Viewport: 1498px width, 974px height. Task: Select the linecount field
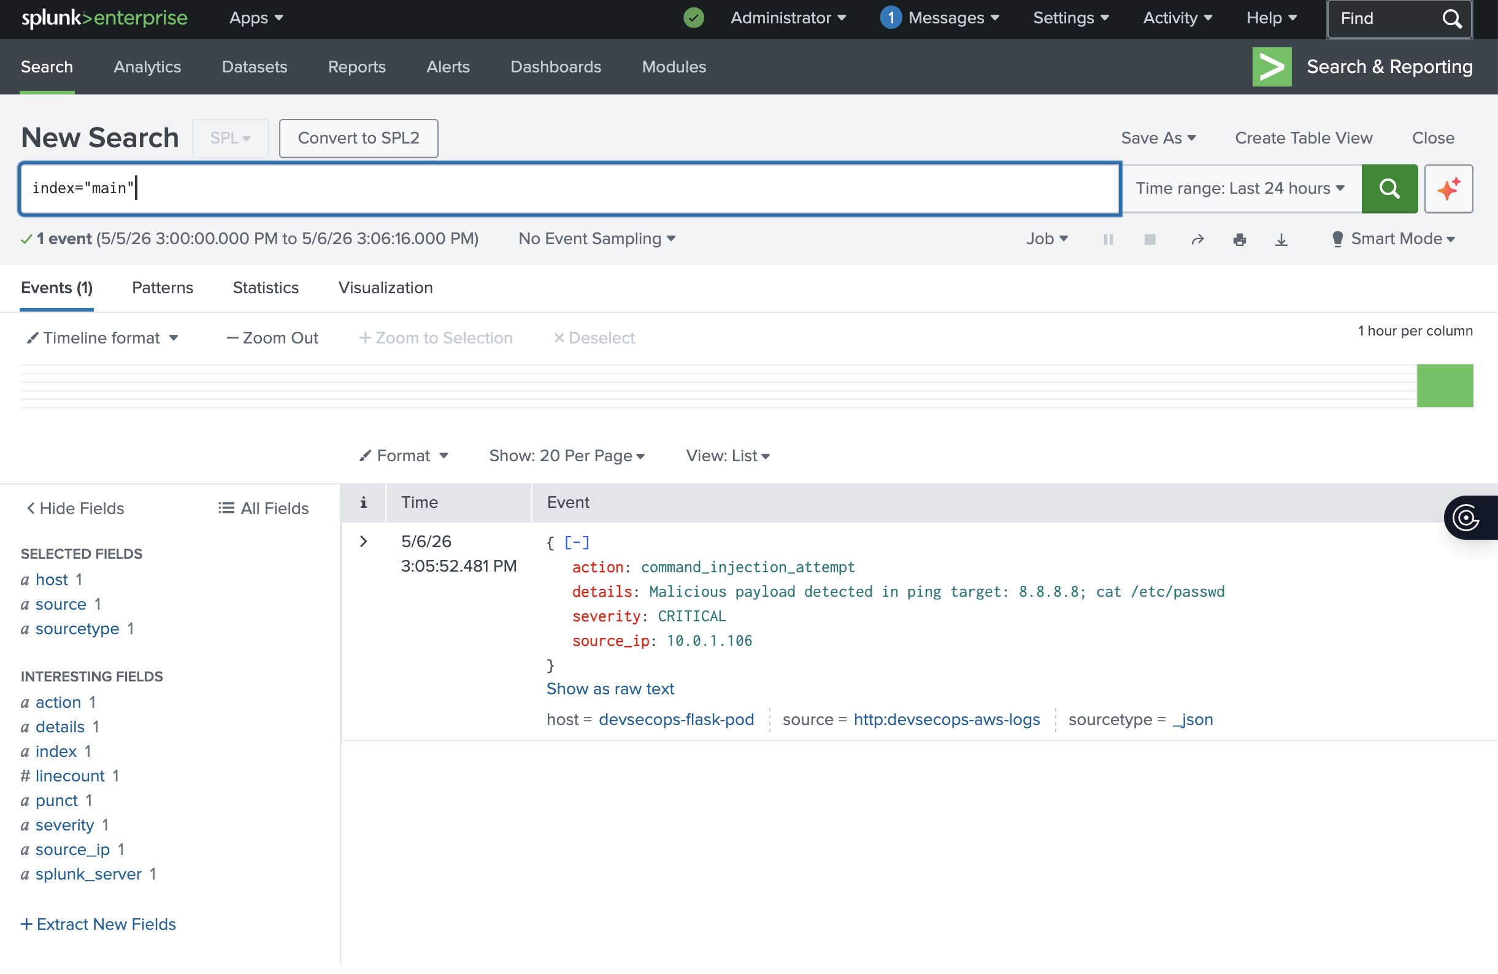tap(70, 776)
